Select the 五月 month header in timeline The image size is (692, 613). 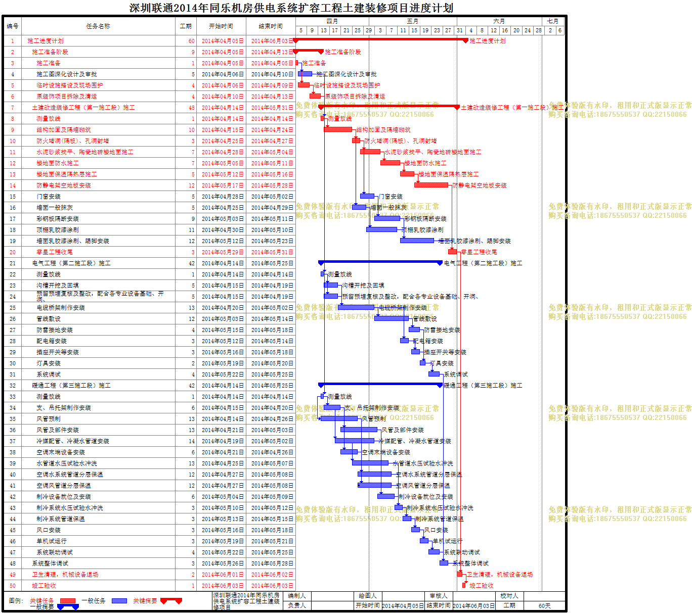[x=413, y=21]
